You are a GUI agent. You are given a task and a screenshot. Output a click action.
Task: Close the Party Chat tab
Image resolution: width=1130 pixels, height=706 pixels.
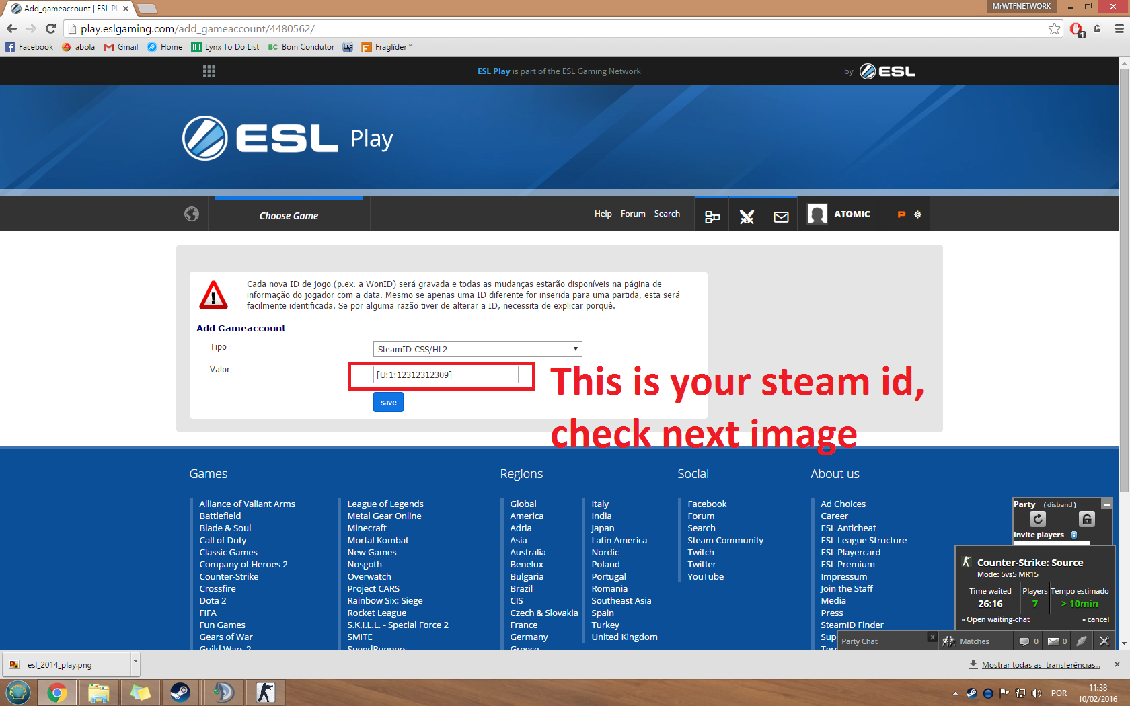[x=932, y=637]
